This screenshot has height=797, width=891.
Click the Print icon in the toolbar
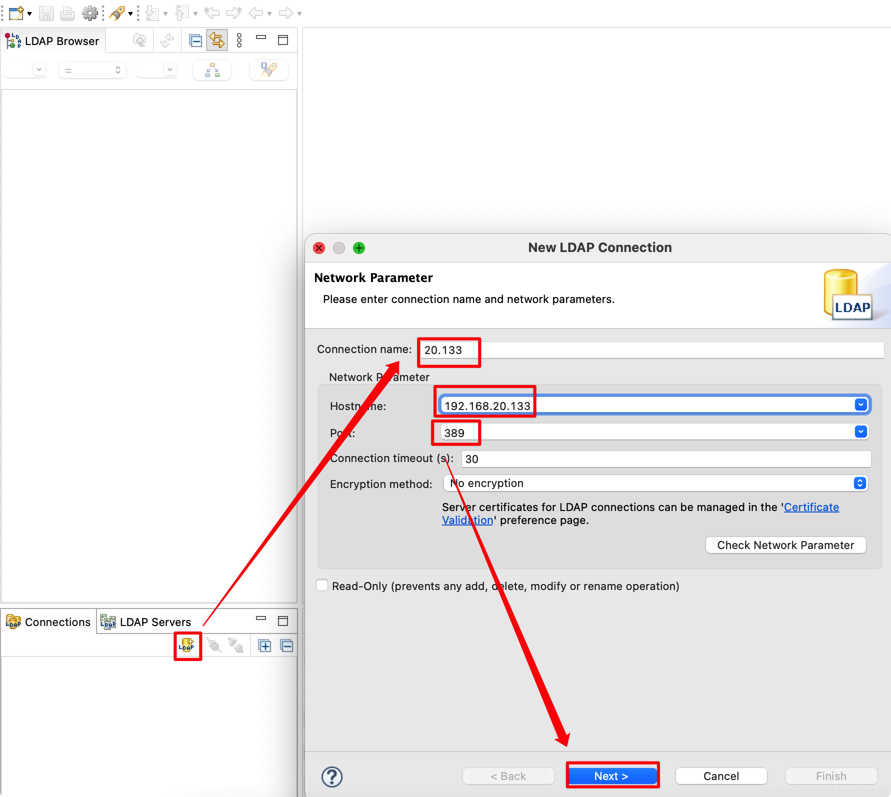(67, 13)
